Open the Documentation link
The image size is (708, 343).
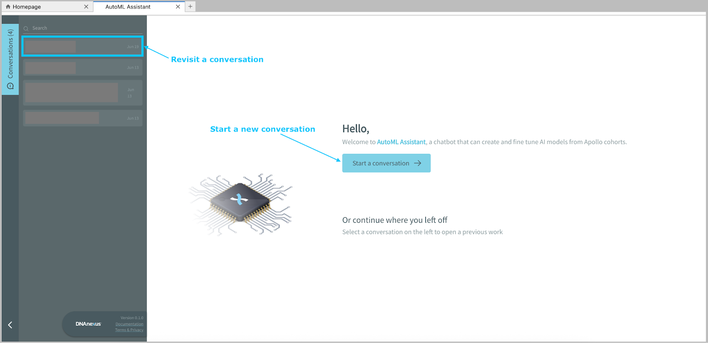pyautogui.click(x=129, y=324)
